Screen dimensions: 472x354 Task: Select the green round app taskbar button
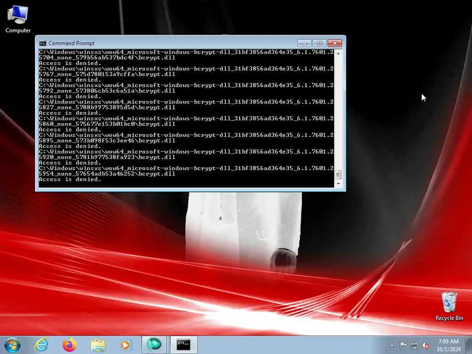click(x=154, y=345)
